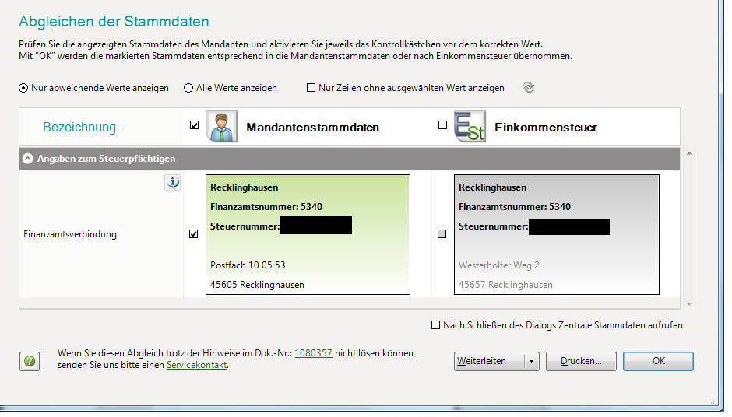Click the info icon beside Finanzamtsverbindung
732x417 pixels.
coord(173,183)
